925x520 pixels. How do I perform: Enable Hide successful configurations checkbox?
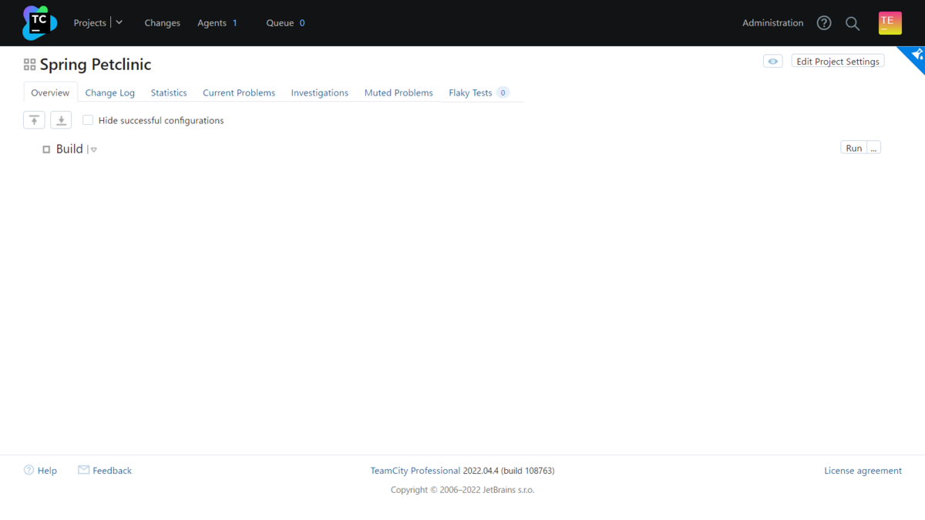point(88,120)
